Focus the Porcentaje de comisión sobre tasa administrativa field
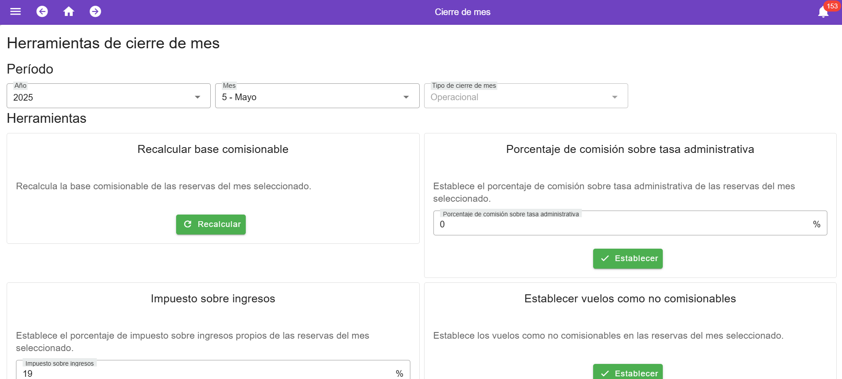This screenshot has height=379, width=842. coord(621,224)
